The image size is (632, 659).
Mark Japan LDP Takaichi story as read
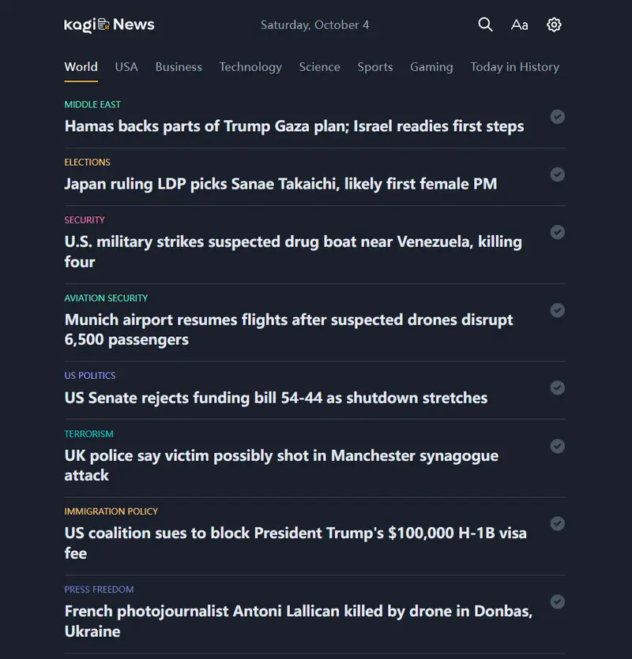(x=557, y=174)
